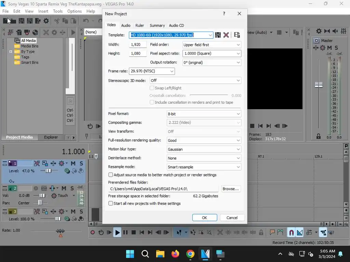Click Browse for prerendered files folder

pos(231,189)
